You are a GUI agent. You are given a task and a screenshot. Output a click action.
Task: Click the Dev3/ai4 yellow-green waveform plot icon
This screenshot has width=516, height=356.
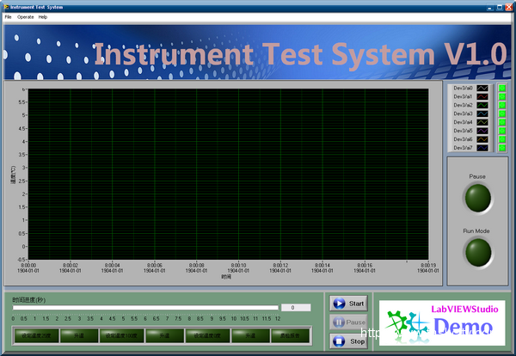482,122
